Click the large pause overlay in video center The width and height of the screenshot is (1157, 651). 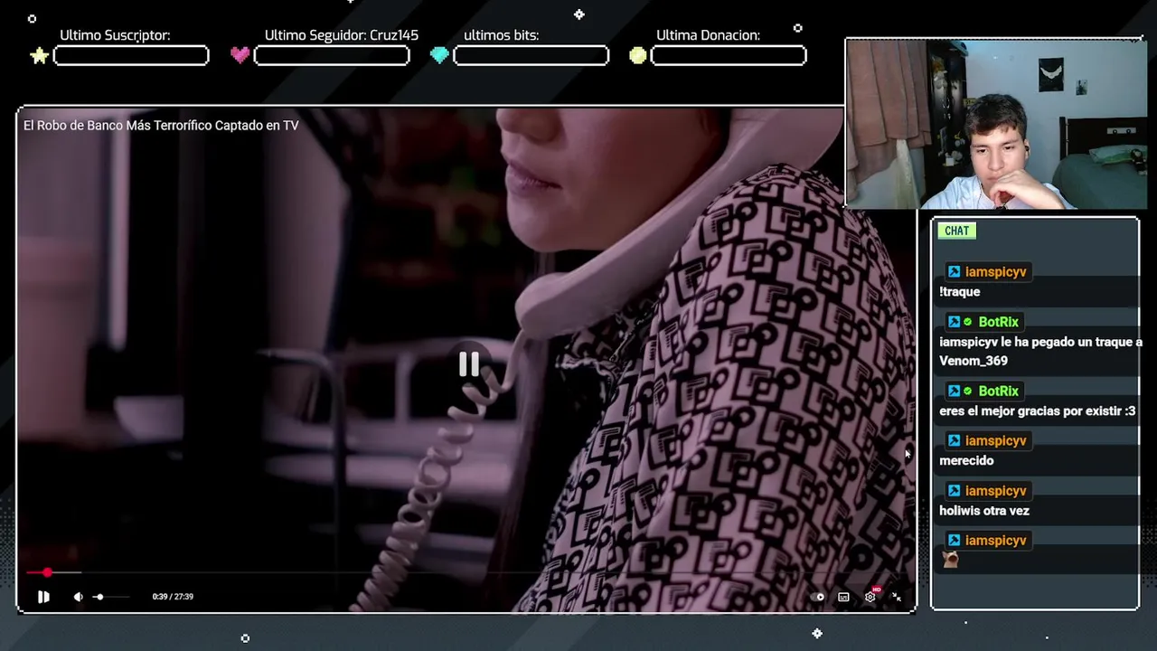[x=469, y=363]
